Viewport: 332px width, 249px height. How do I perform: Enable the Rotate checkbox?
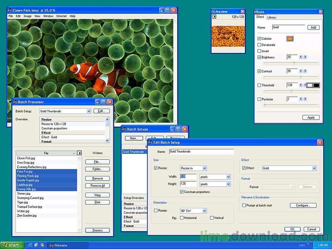pyautogui.click(x=156, y=210)
